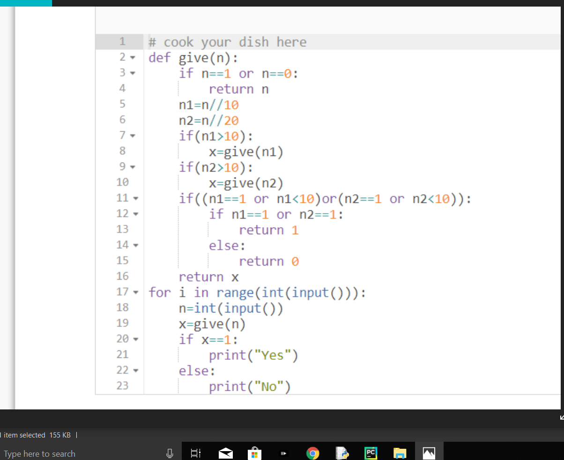The width and height of the screenshot is (564, 460).
Task: Click the '1 item selected 155 KB' status text
Action: 36,435
